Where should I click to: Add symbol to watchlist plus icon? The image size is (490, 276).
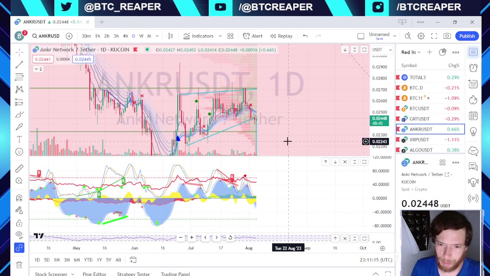[430, 52]
